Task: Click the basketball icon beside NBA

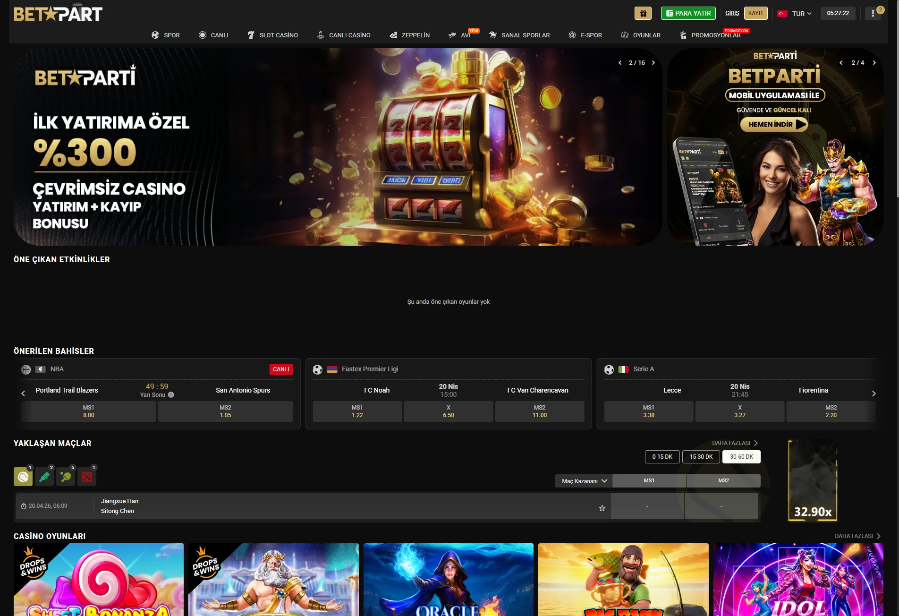Action: pyautogui.click(x=26, y=369)
